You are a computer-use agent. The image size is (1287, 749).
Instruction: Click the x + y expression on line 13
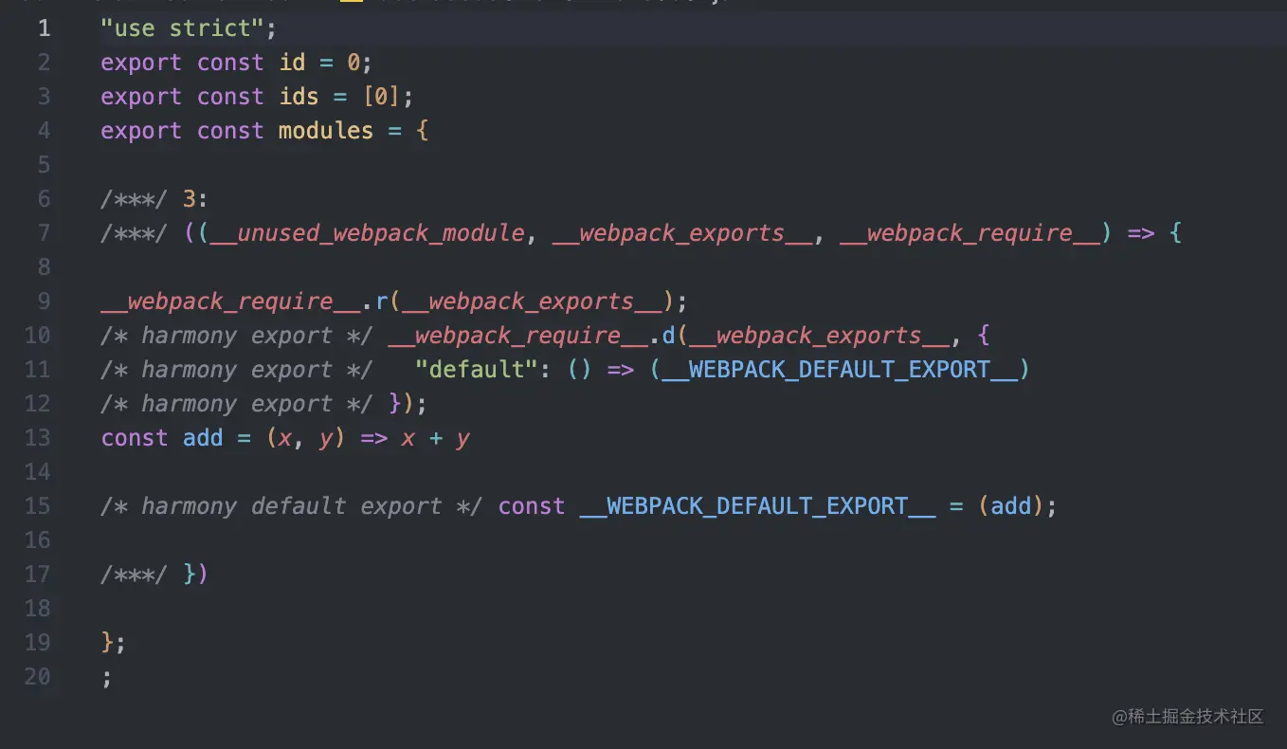436,438
